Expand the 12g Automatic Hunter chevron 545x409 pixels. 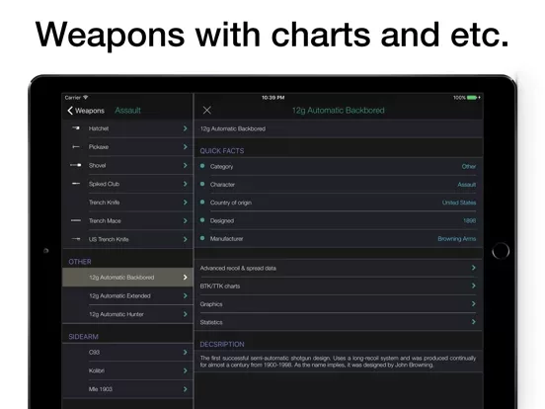(186, 314)
